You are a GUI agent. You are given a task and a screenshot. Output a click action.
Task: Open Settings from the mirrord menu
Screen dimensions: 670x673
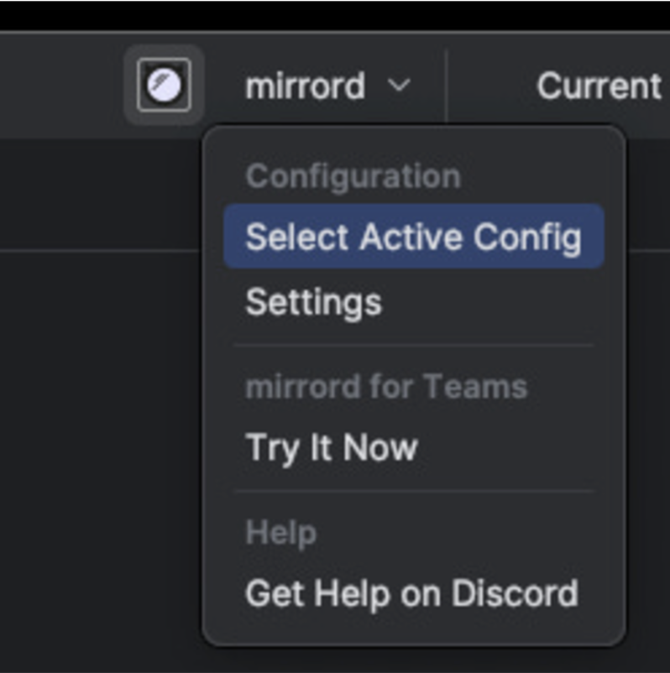(312, 302)
